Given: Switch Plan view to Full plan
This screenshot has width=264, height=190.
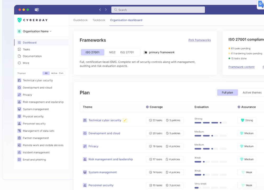Looking at the screenshot, I should (227, 92).
